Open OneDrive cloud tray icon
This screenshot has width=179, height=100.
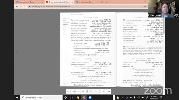tap(131, 97)
